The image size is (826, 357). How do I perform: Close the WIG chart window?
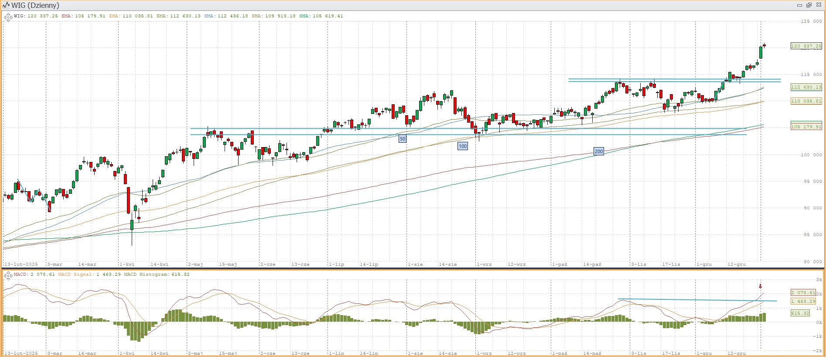click(819, 5)
